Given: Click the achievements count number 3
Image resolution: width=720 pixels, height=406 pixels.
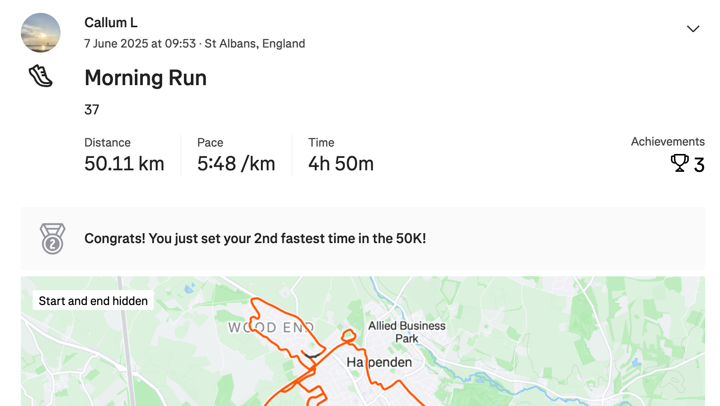Looking at the screenshot, I should (x=699, y=165).
